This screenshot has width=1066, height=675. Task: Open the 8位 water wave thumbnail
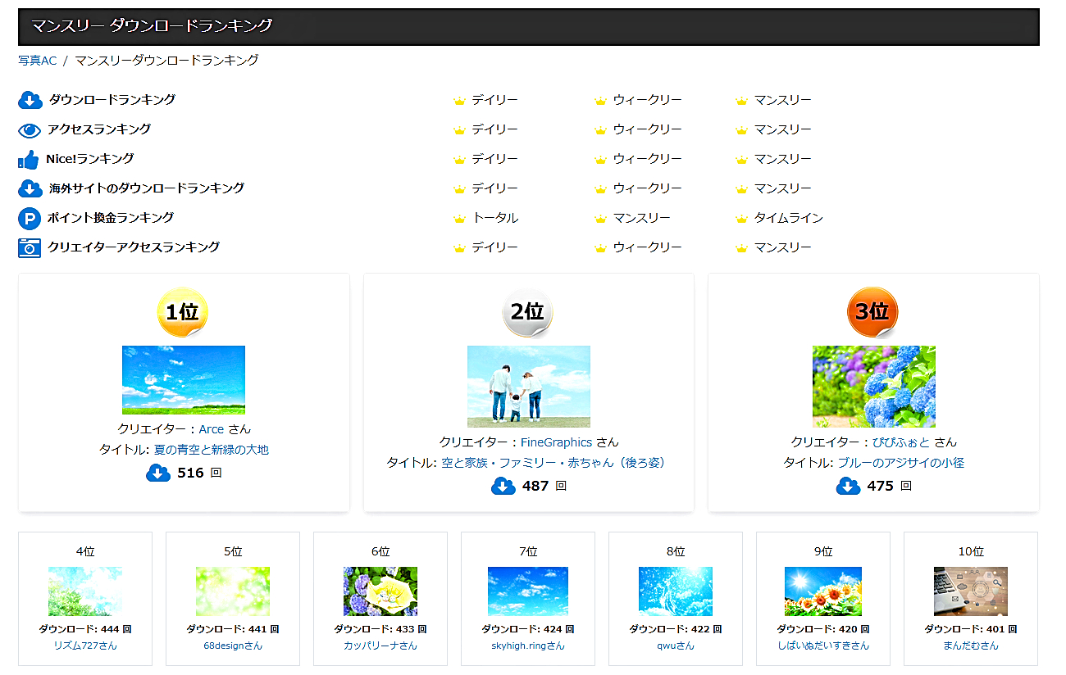[x=676, y=591]
